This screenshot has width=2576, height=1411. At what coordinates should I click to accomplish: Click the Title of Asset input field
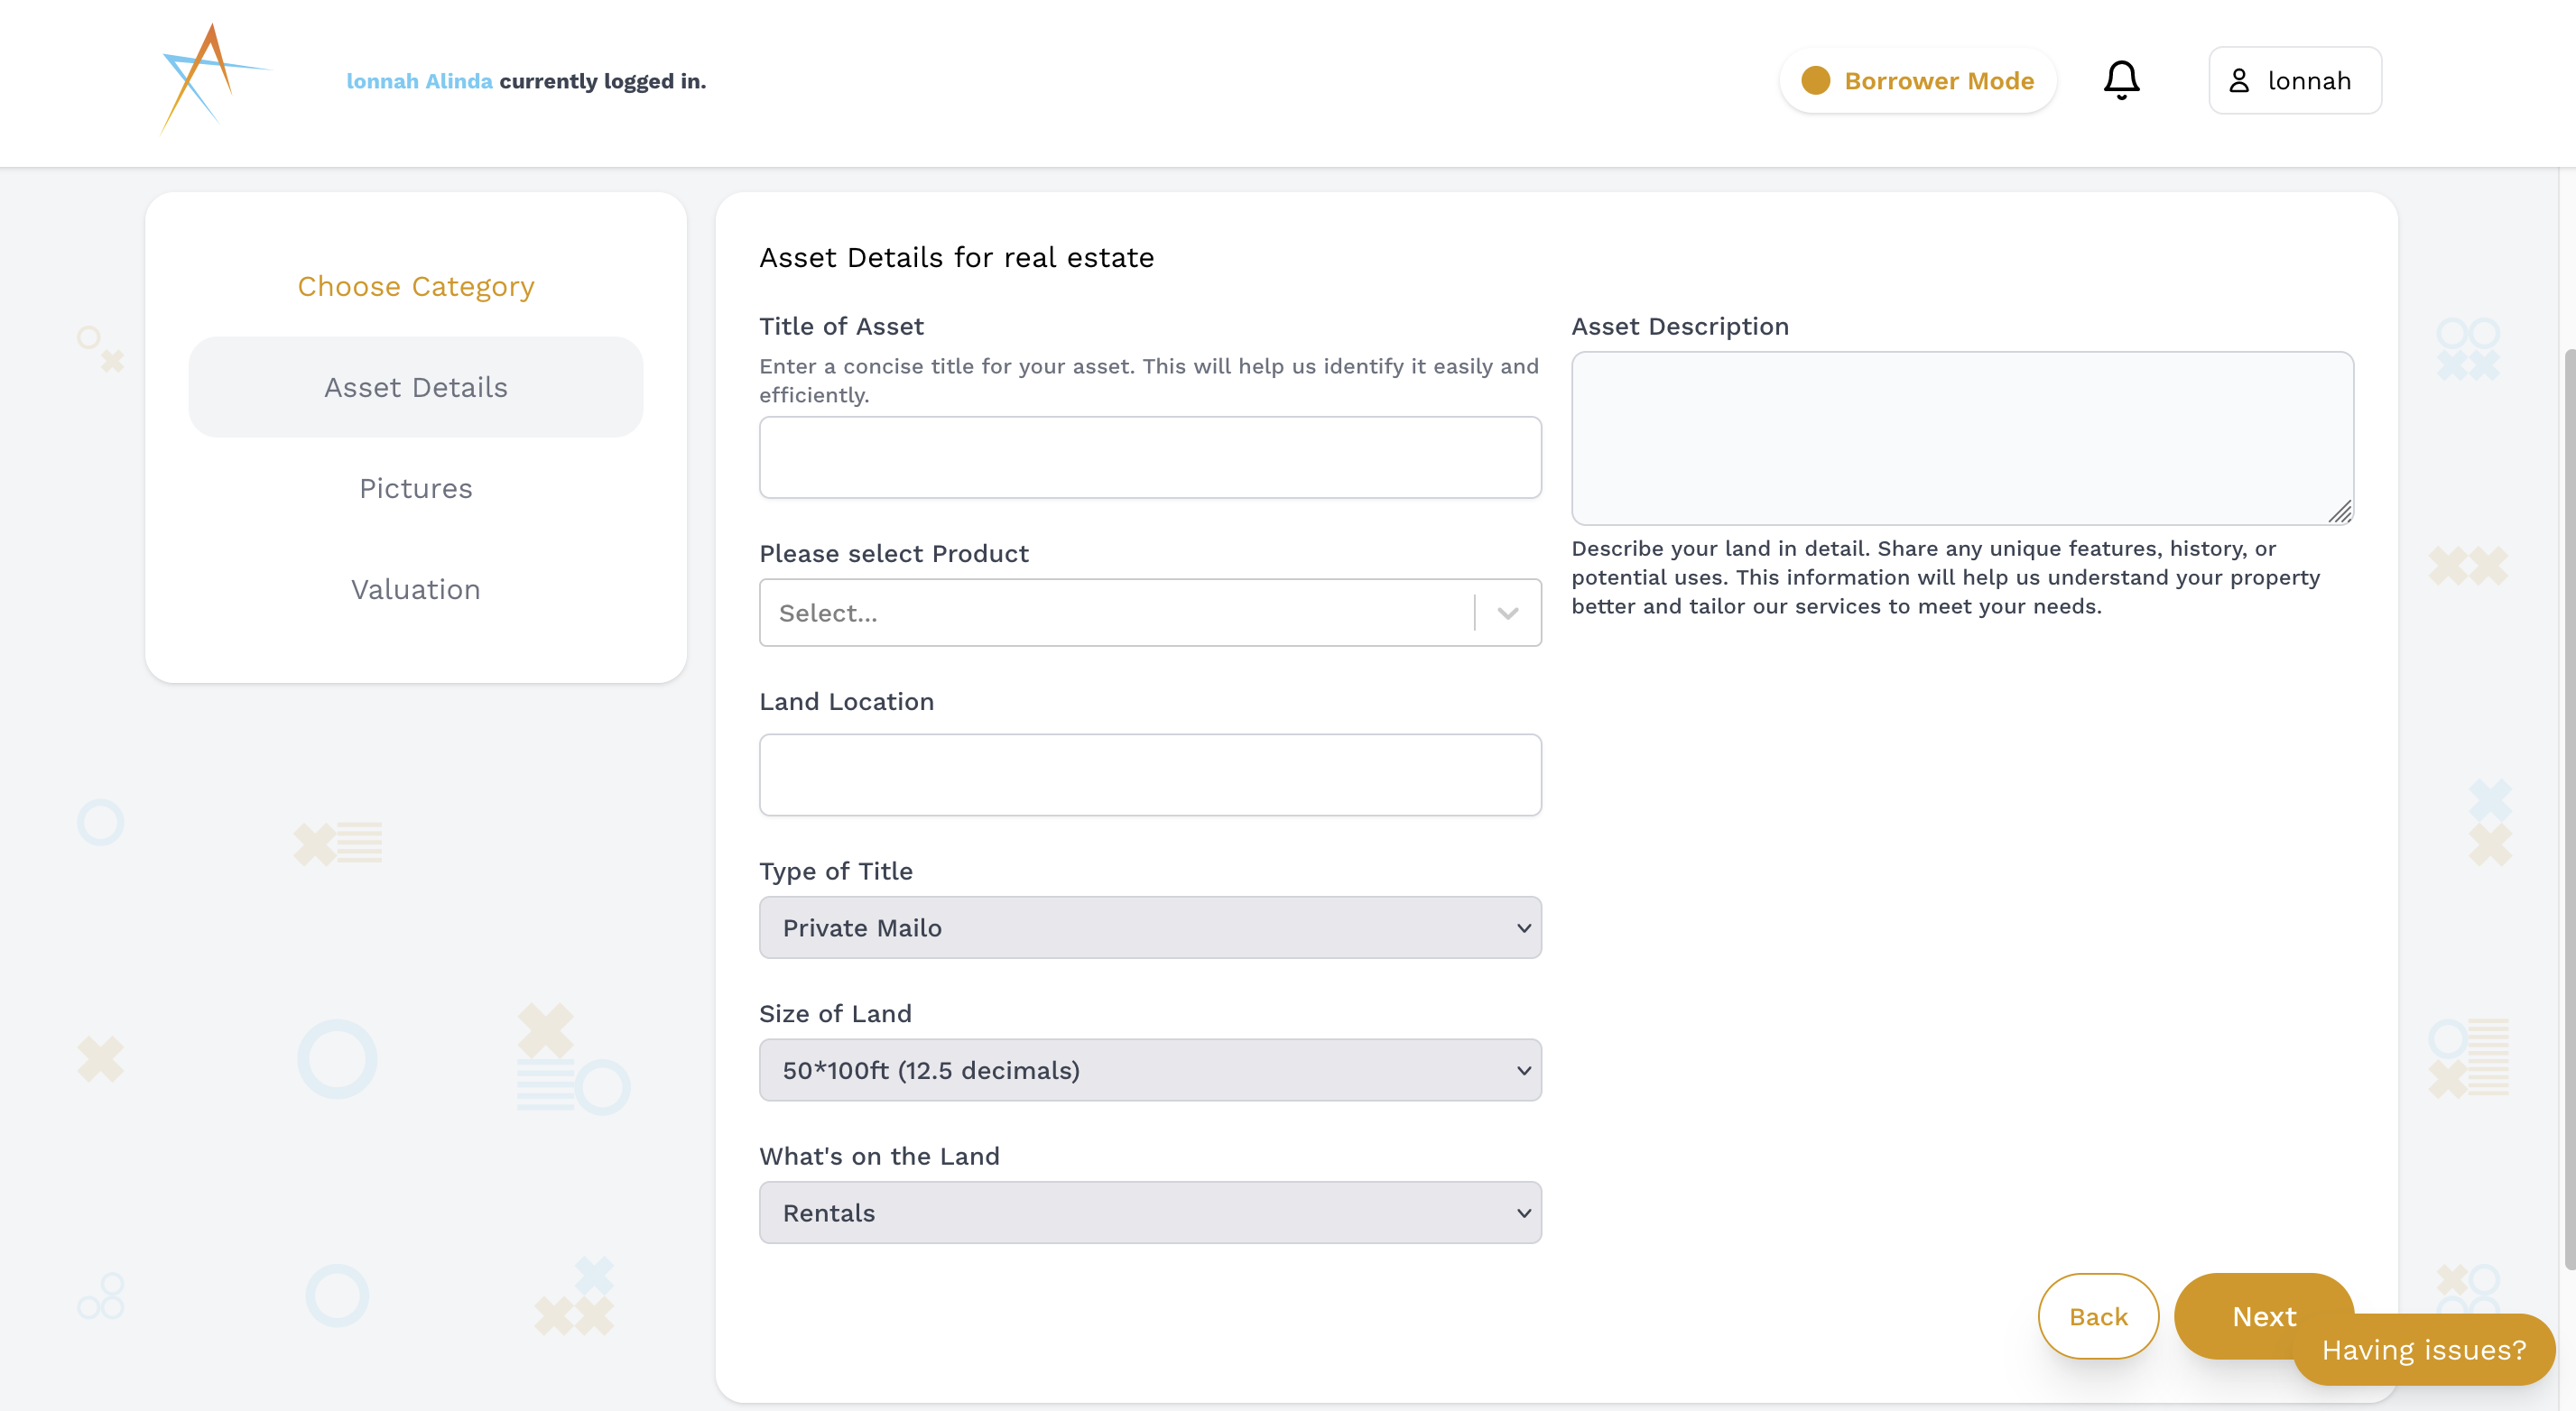1150,456
